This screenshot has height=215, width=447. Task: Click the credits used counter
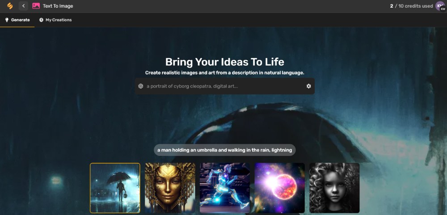coord(411,6)
